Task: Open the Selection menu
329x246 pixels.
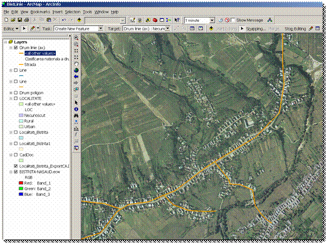Action: pos(72,12)
